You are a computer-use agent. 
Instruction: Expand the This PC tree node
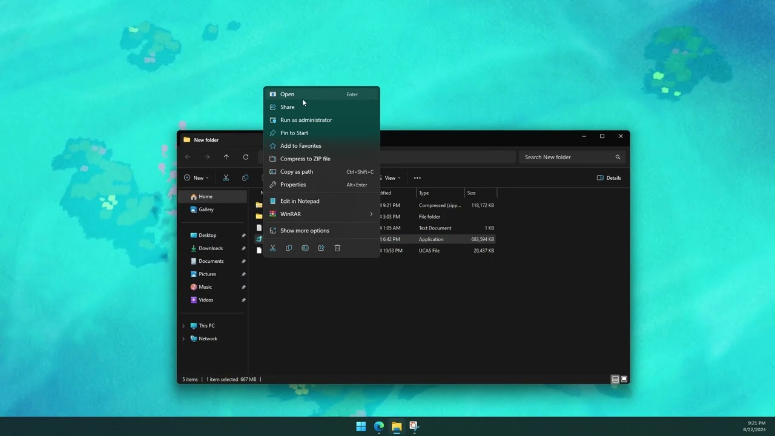183,326
